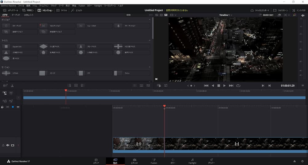The height and width of the screenshot is (165, 308).
Task: Click the 01:00:01:29 timecode display
Action: [x=288, y=85]
